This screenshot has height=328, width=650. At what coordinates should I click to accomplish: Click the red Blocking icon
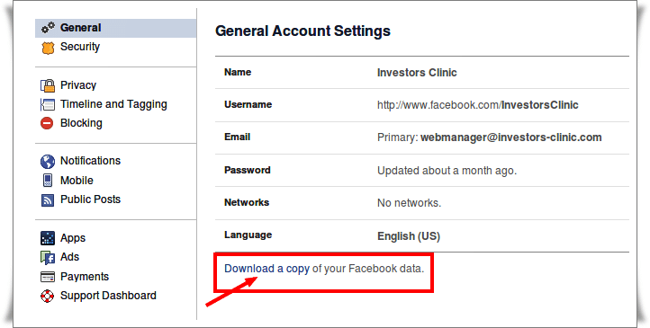[47, 123]
